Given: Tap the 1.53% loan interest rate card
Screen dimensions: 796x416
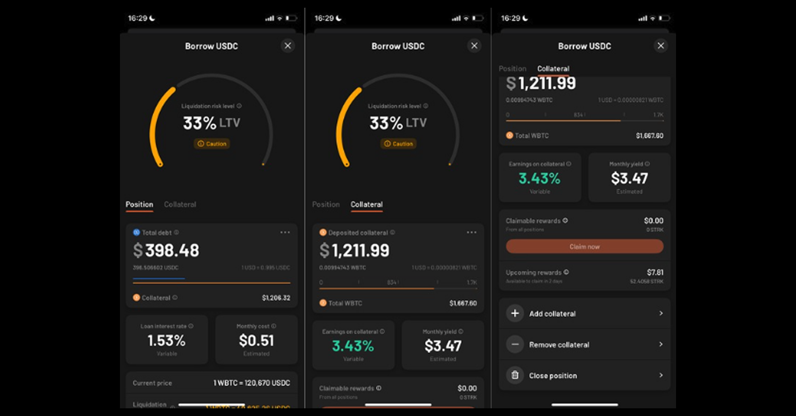Looking at the screenshot, I should point(167,339).
